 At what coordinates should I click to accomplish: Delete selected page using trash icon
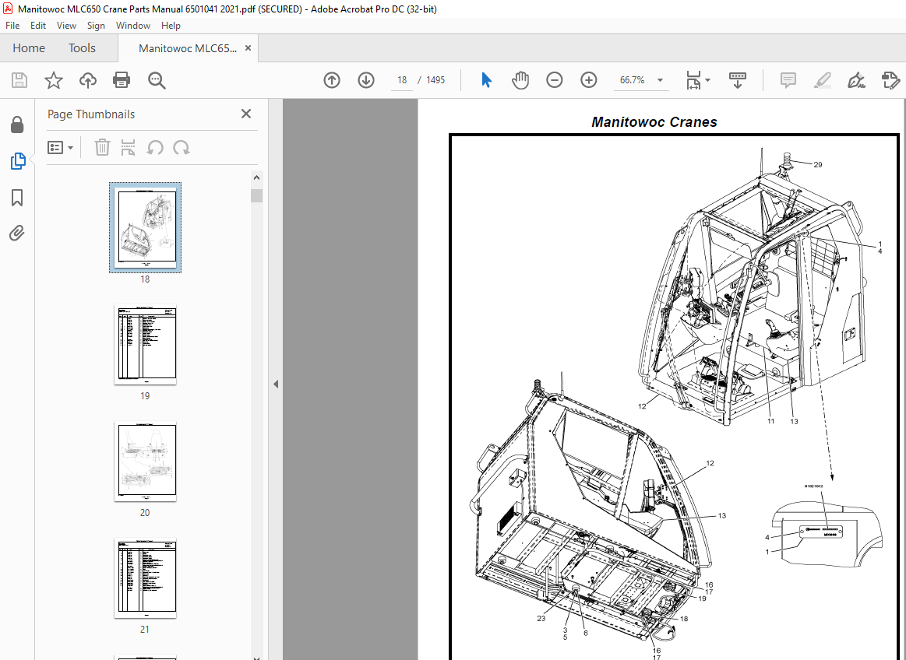(102, 147)
